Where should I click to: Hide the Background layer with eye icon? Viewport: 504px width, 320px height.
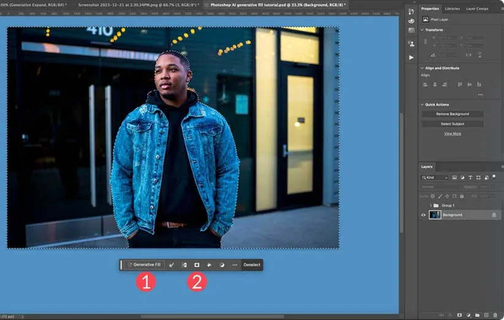(423, 215)
